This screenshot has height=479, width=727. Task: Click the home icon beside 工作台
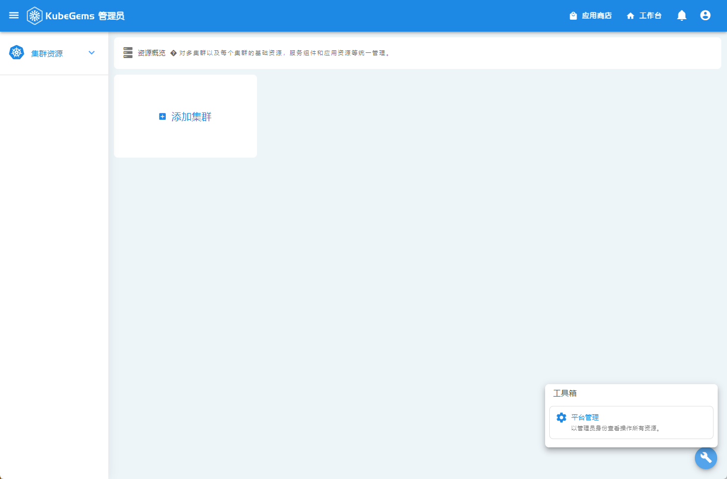tap(631, 16)
